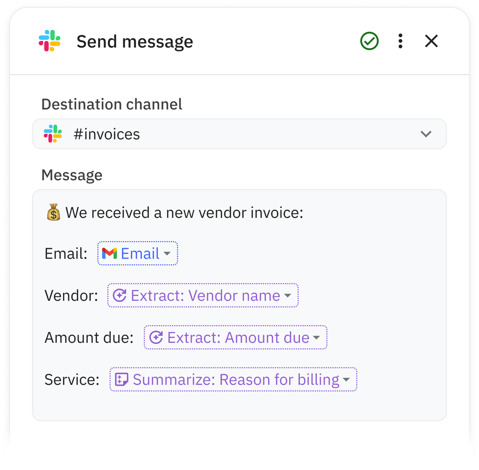Click the green confirmation checkmark icon
Image resolution: width=479 pixels, height=470 pixels.
[369, 41]
